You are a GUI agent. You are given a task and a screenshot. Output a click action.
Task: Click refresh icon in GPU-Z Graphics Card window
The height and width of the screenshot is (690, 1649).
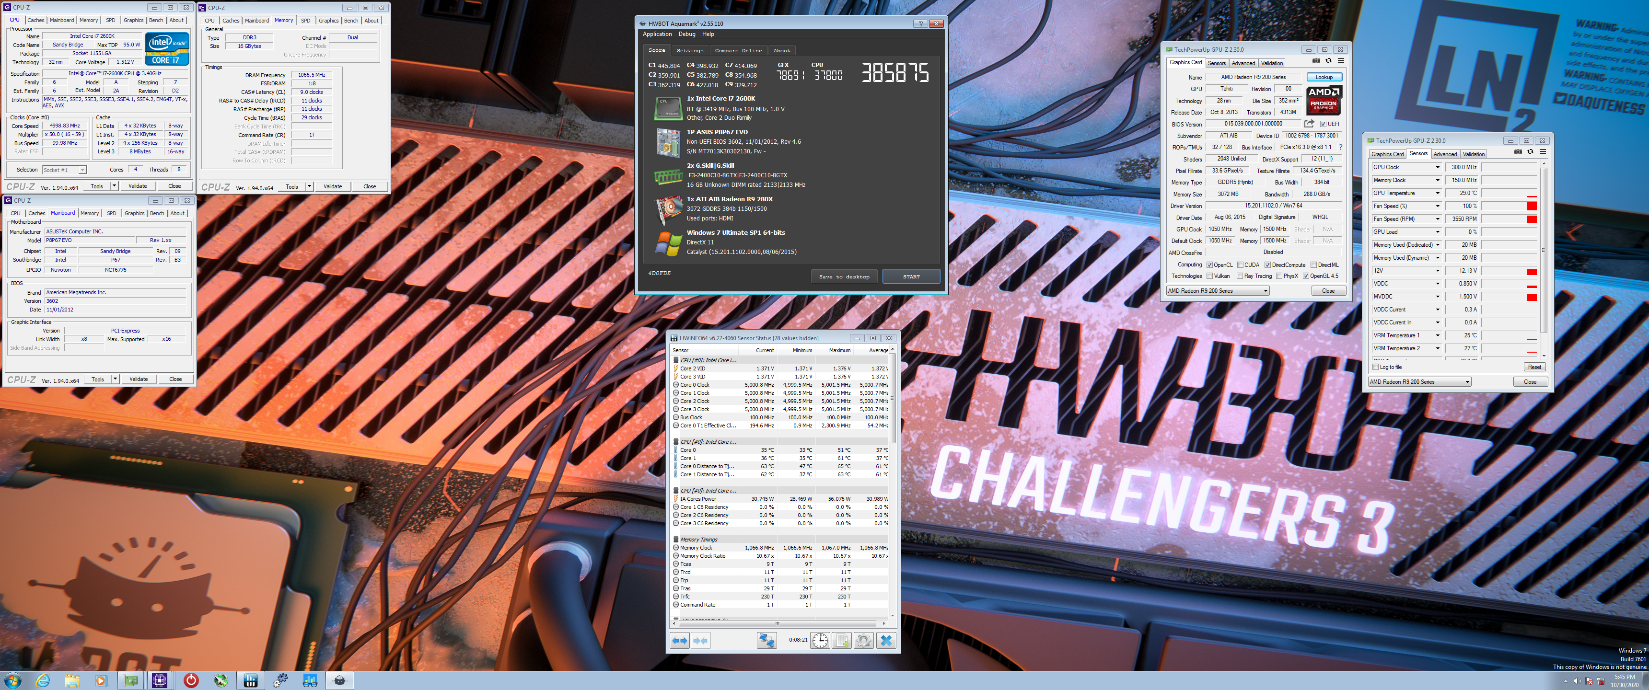pos(1328,61)
